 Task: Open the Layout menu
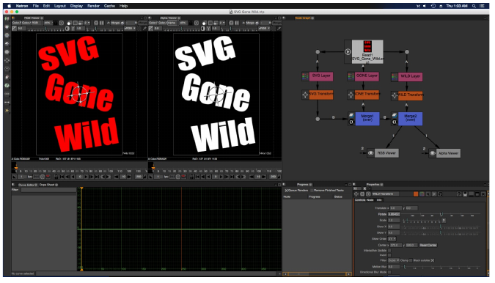pos(59,6)
